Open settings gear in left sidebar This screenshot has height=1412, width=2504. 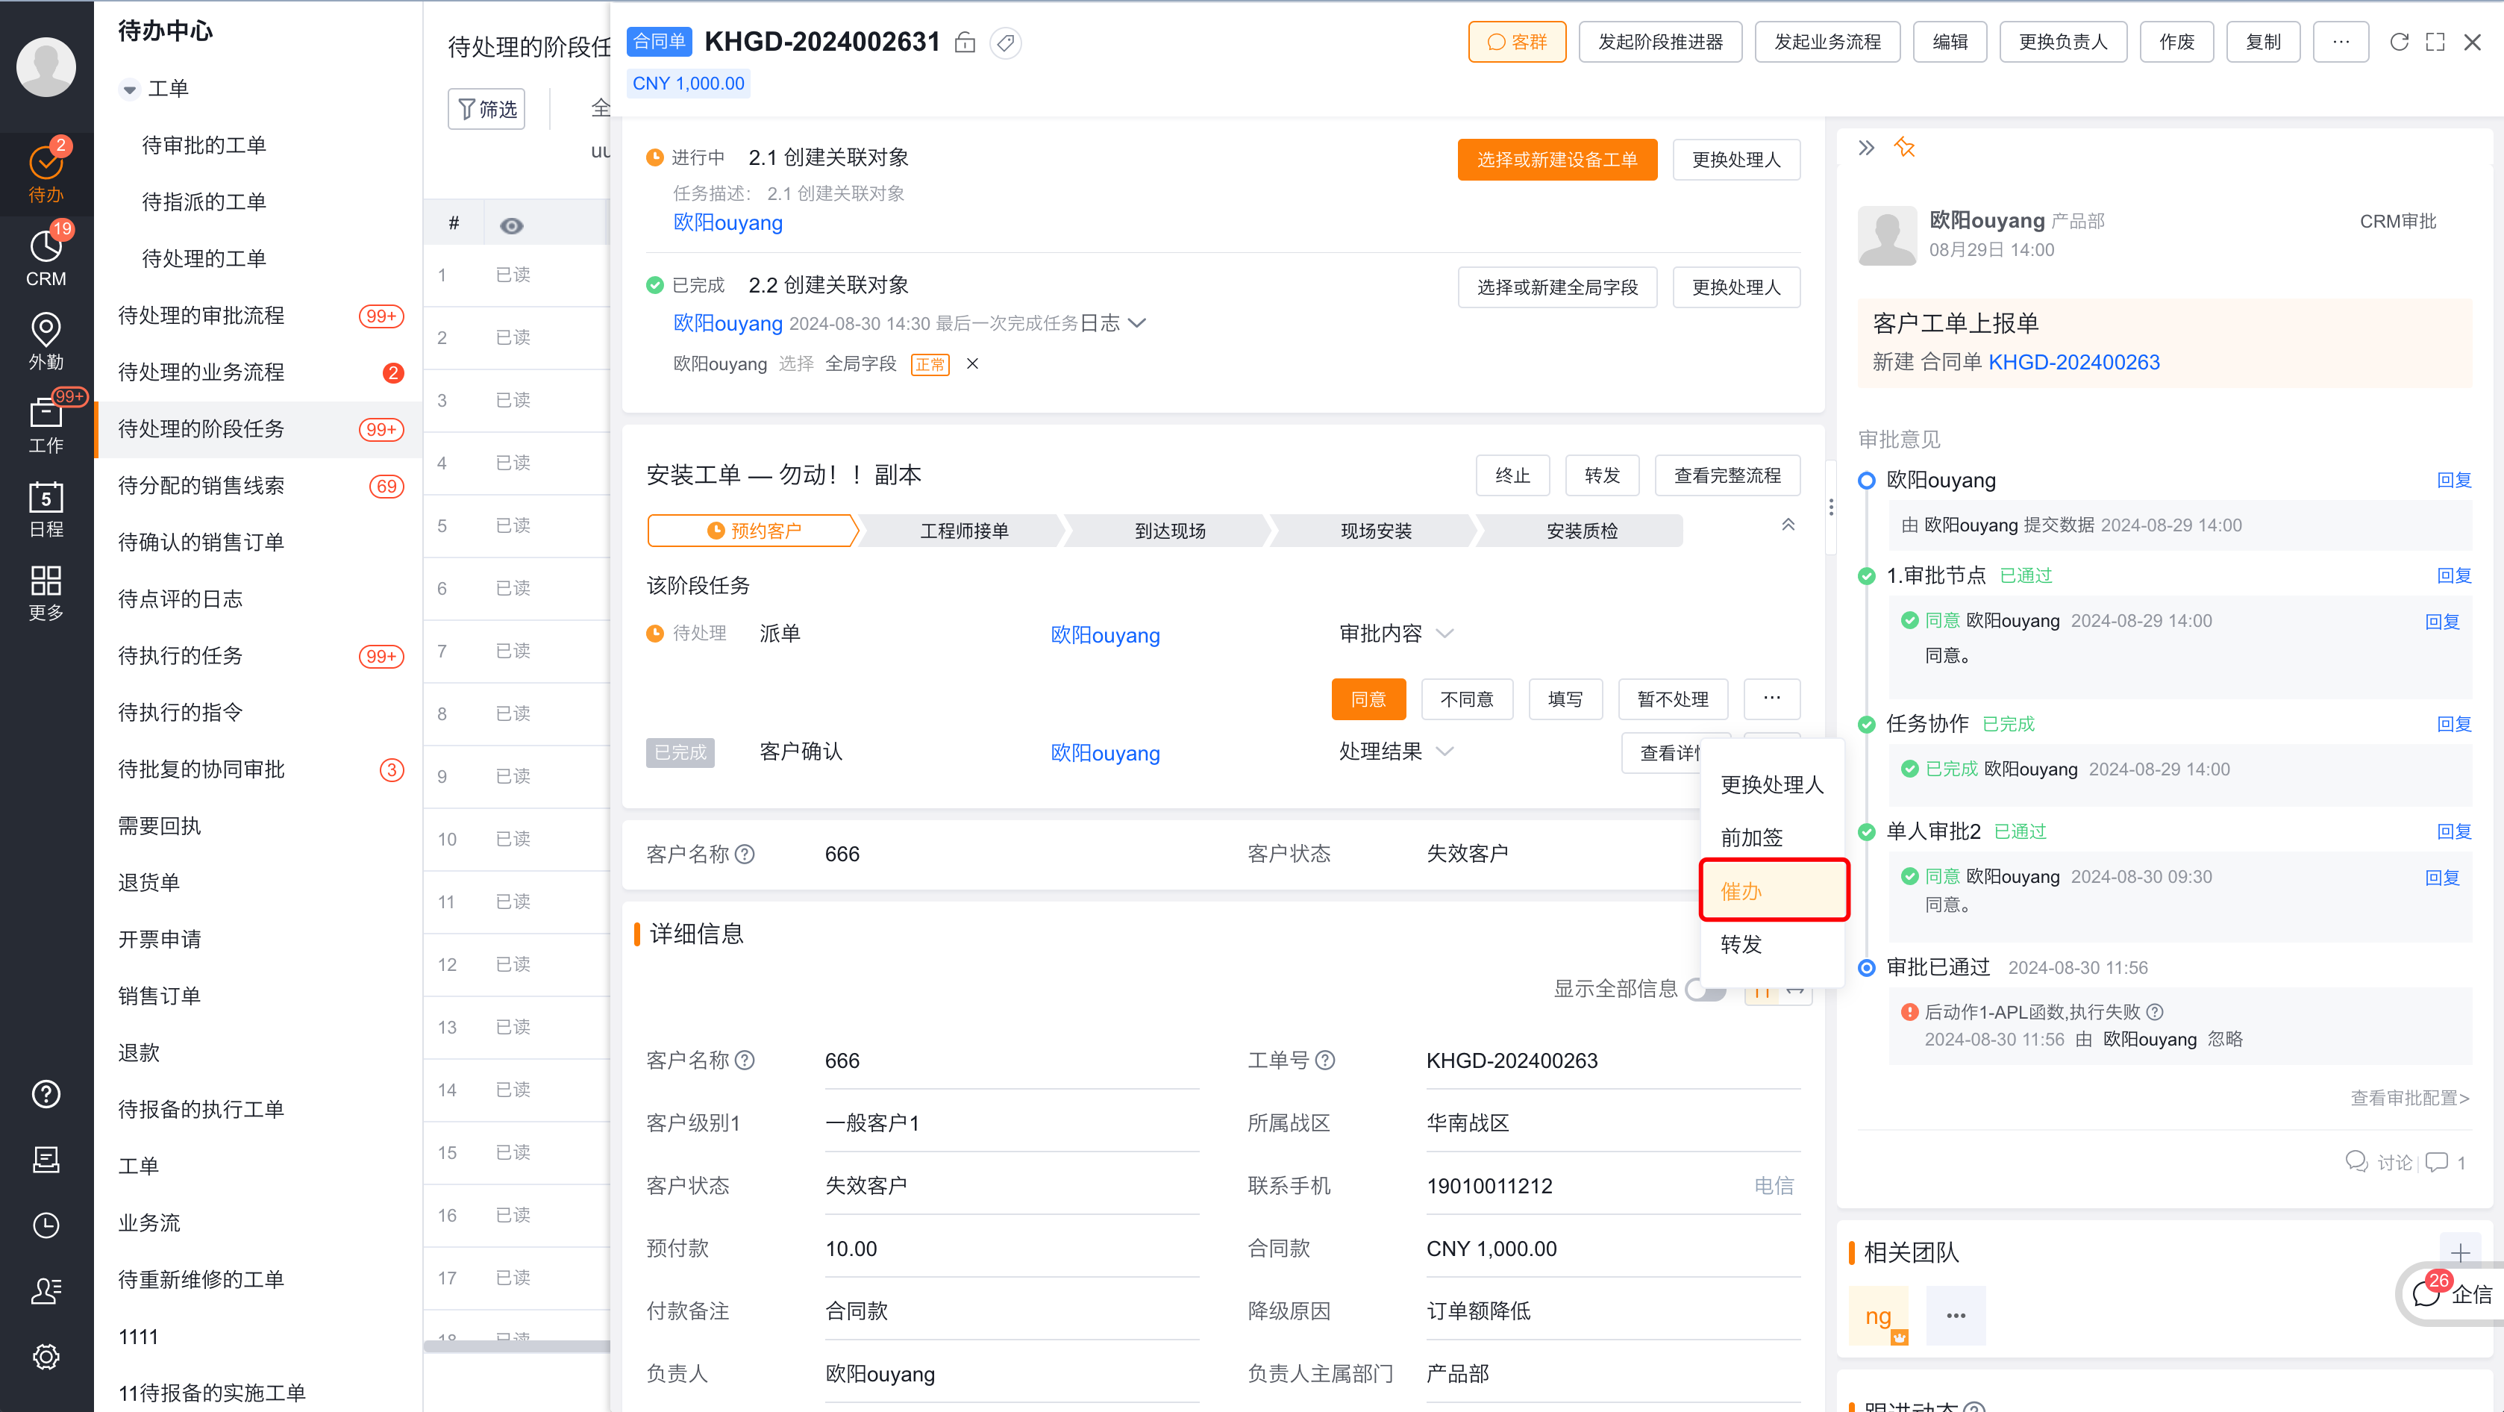(x=46, y=1357)
